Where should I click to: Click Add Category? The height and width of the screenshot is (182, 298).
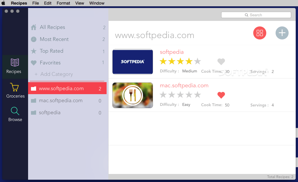[x=54, y=74]
